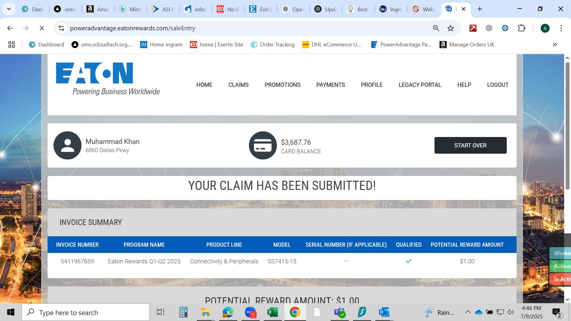571x321 pixels.
Task: Open Calculator from the taskbar
Action: (x=183, y=312)
